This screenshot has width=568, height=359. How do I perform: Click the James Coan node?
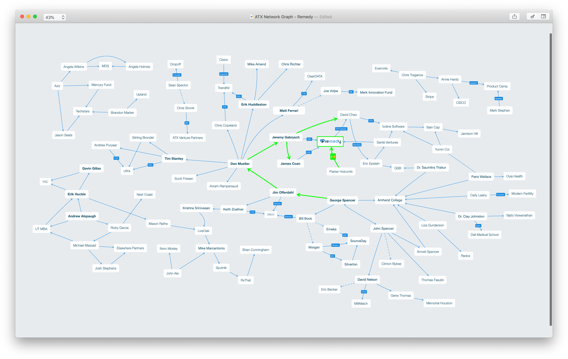pos(290,164)
